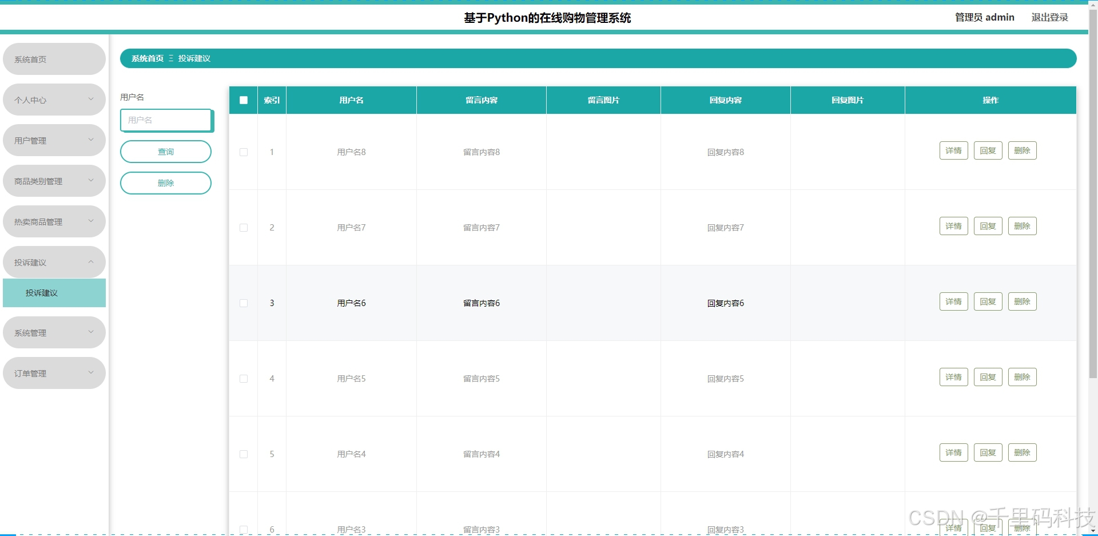
Task: Check the checkbox for row 用户名8
Action: pos(244,152)
